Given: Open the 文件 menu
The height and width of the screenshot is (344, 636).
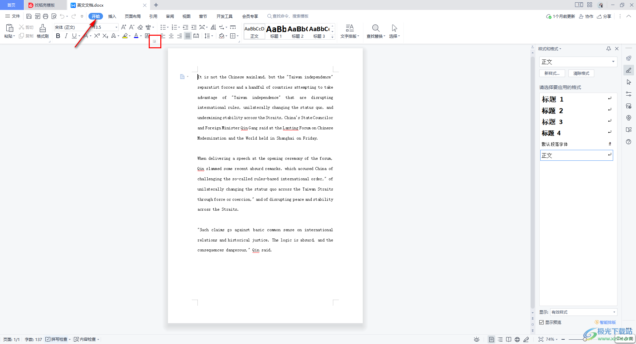Looking at the screenshot, I should click(13, 16).
